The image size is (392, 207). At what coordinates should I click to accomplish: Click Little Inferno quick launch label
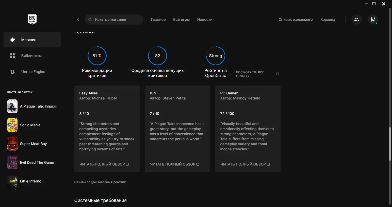tap(30, 181)
